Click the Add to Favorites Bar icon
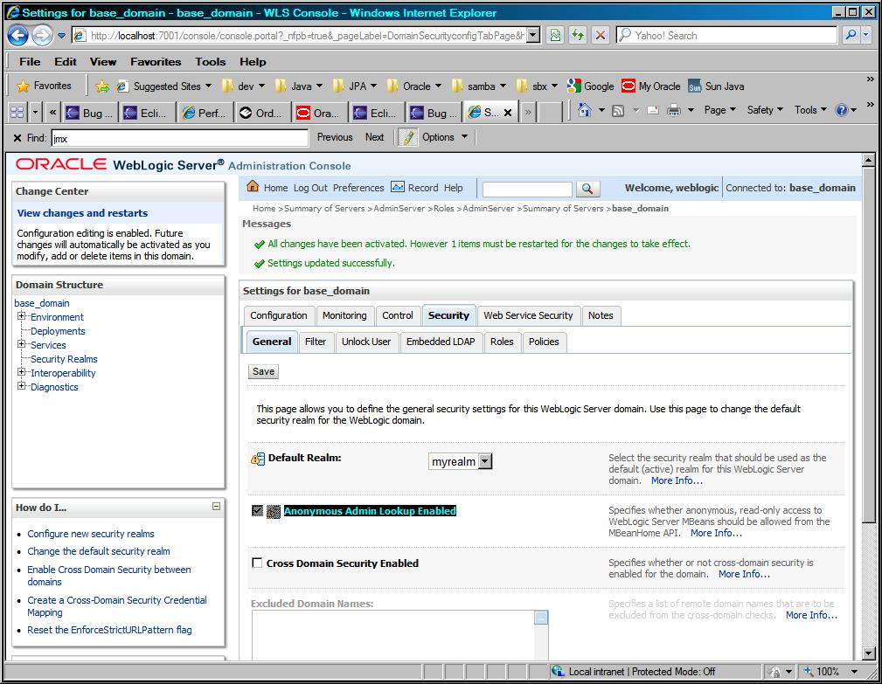This screenshot has height=684, width=882. click(x=101, y=86)
